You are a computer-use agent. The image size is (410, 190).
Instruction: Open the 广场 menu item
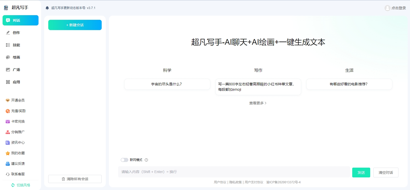[21, 70]
